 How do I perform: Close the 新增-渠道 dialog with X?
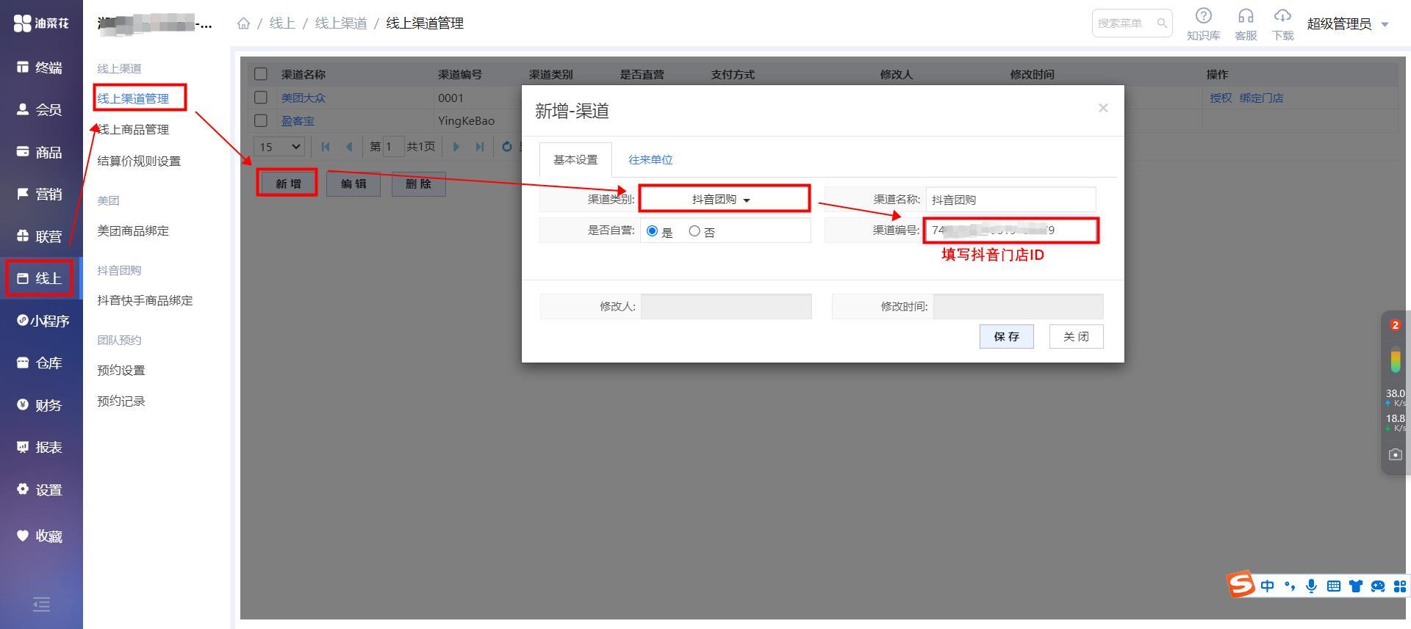tap(1103, 108)
